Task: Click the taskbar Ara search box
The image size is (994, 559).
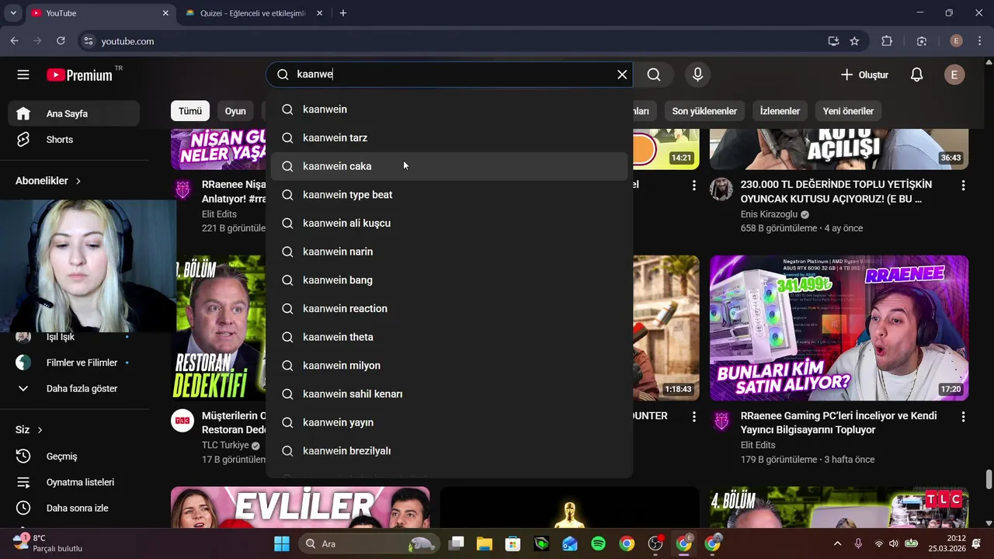Action: coord(370,543)
